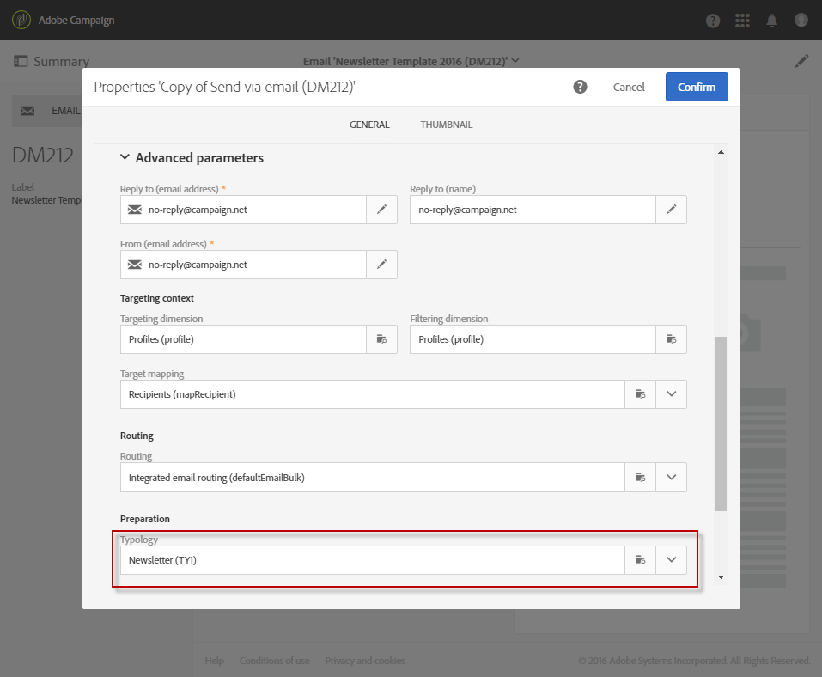Click pencil icon beside Reply to (name) field
The height and width of the screenshot is (677, 822).
[671, 210]
